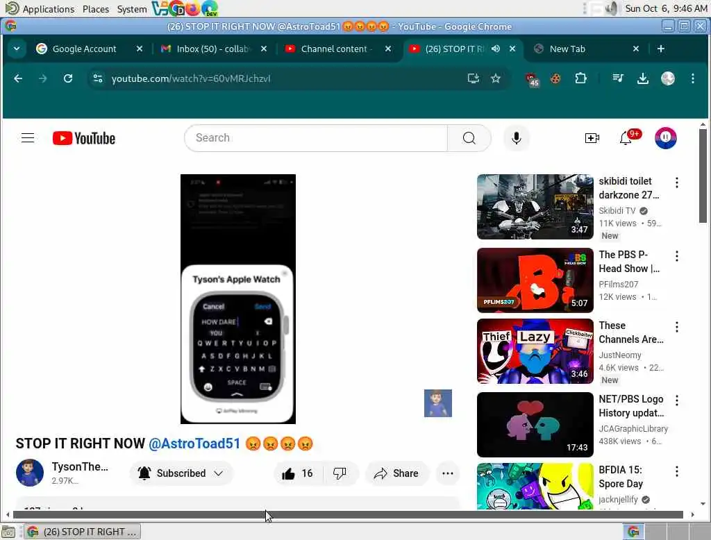The width and height of the screenshot is (711, 540).
Task: Click the channel watermark in video corner
Action: point(437,403)
